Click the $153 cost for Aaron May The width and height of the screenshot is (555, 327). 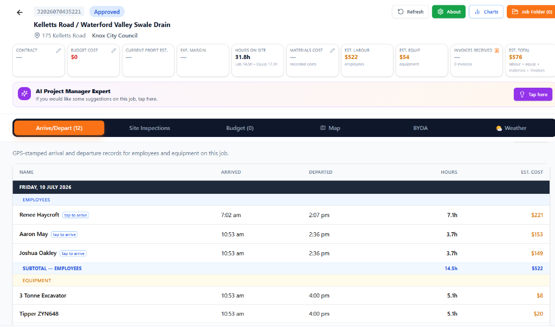click(x=537, y=234)
